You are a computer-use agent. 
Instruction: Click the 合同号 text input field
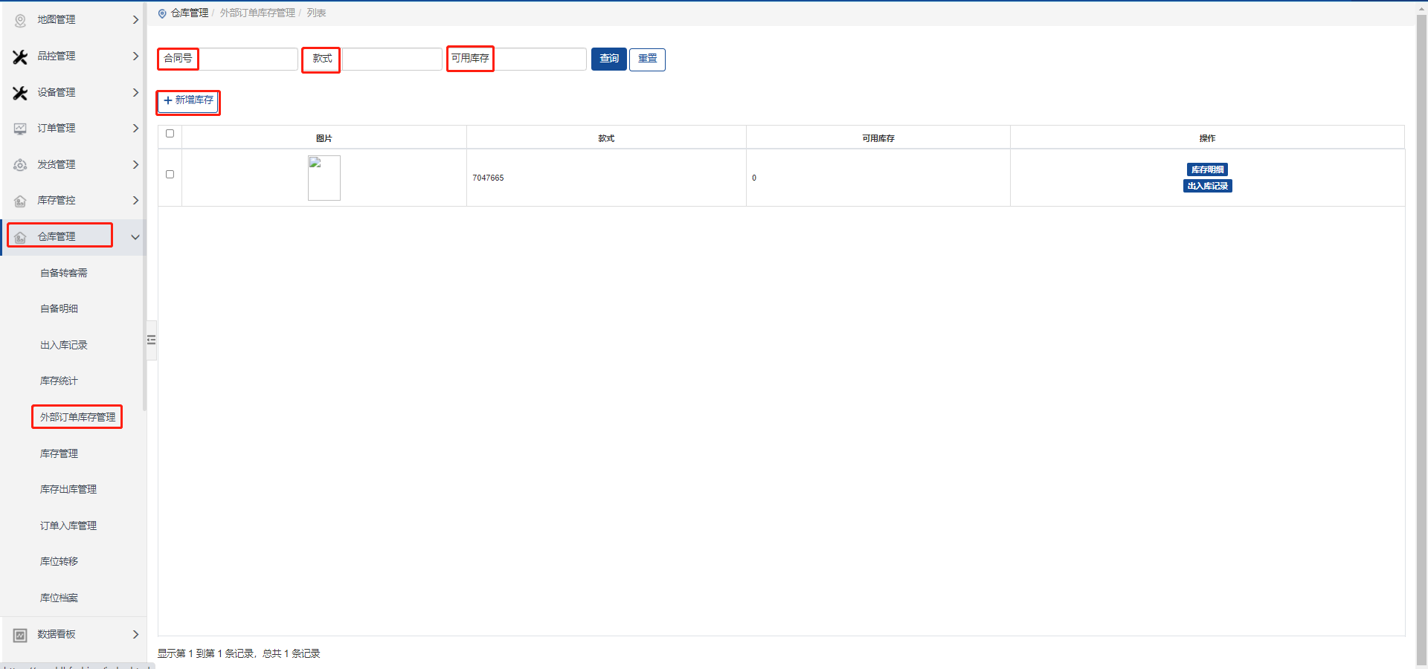(248, 59)
